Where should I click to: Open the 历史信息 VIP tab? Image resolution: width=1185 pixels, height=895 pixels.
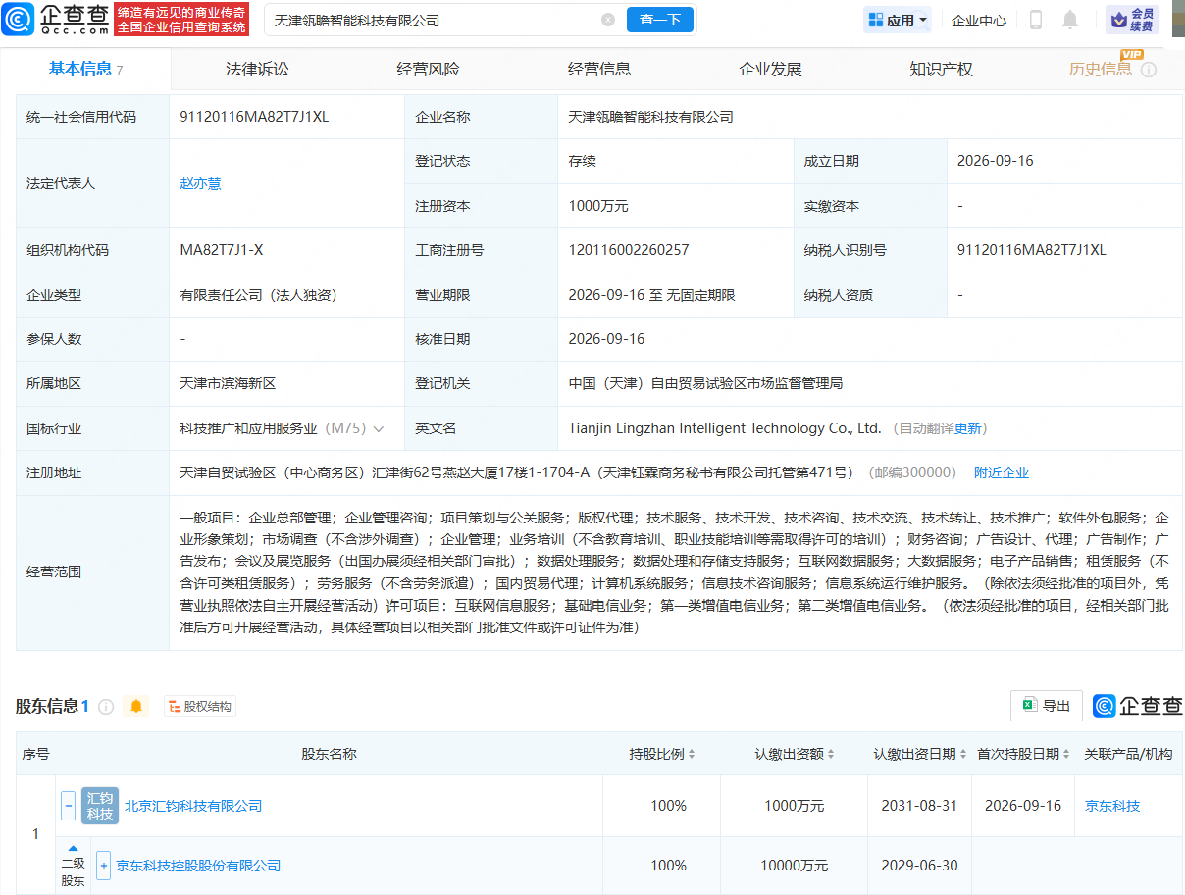1101,69
